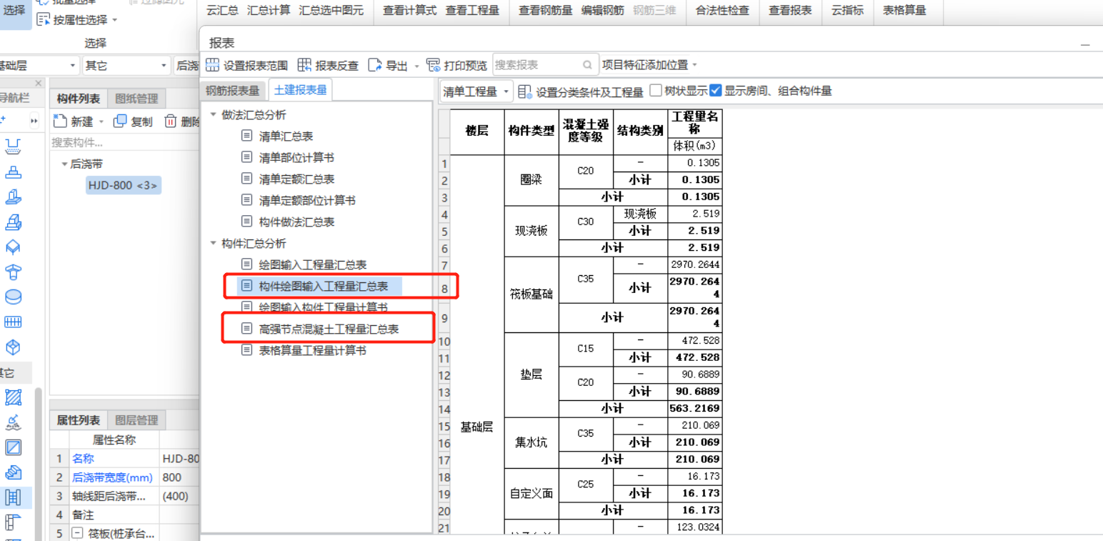Screen dimensions: 1103x541
Task: Open the 构件绘图输入工程量汇总表 report
Action: click(324, 286)
